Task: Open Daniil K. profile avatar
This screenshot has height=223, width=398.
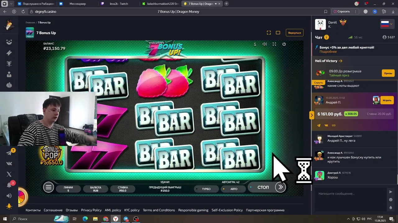Action: click(320, 24)
